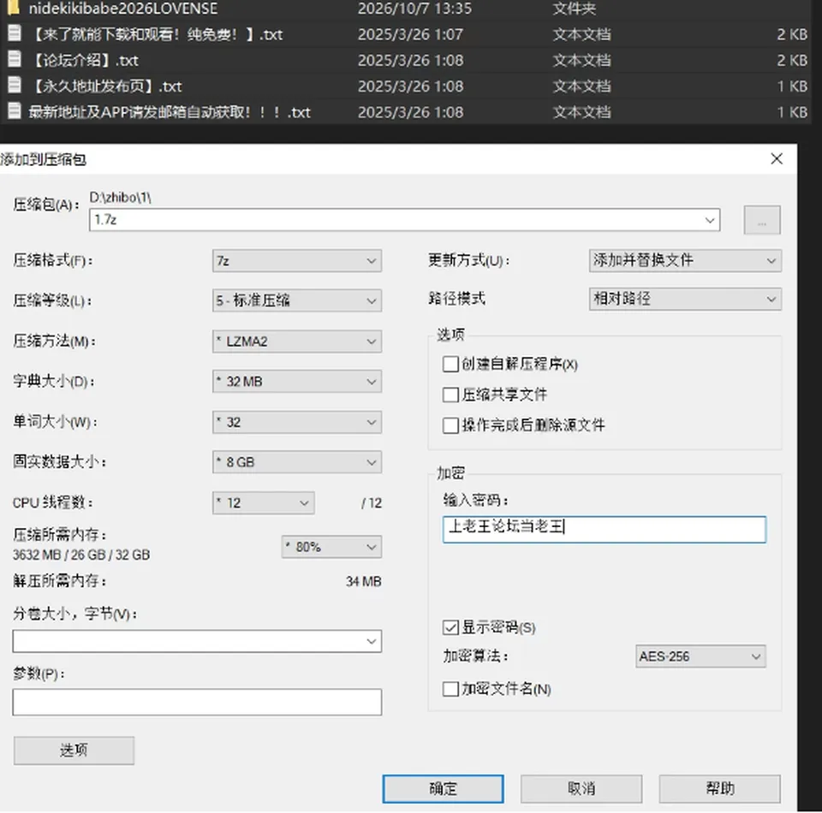Screen dimensions: 822x813
Task: Expand the 80% memory usage dropdown
Action: click(x=331, y=547)
